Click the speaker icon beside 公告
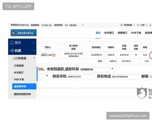Image resolution: width=152 pixels, height=122 pixels. (x=138, y=25)
